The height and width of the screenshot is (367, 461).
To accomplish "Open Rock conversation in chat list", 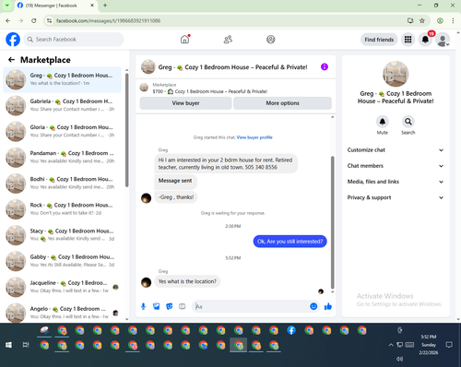I will point(62,209).
